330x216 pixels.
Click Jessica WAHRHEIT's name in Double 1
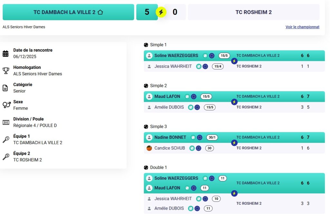[173, 199]
